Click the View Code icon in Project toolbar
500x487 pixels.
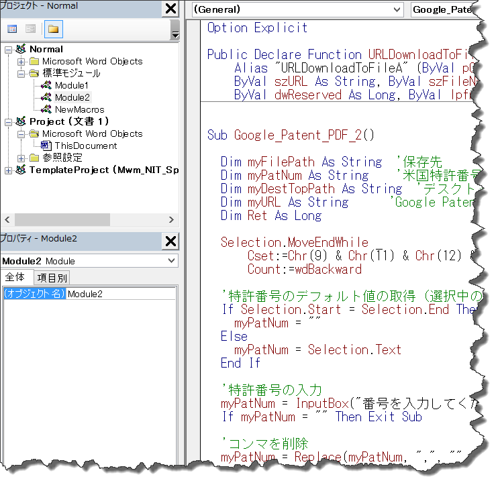tap(12, 29)
